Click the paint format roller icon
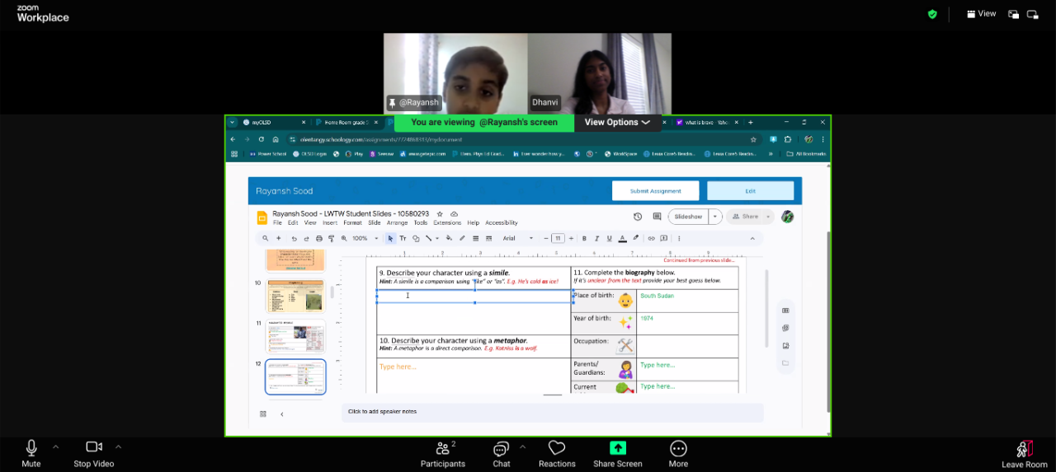Screen dimensions: 1056x472 [332, 238]
